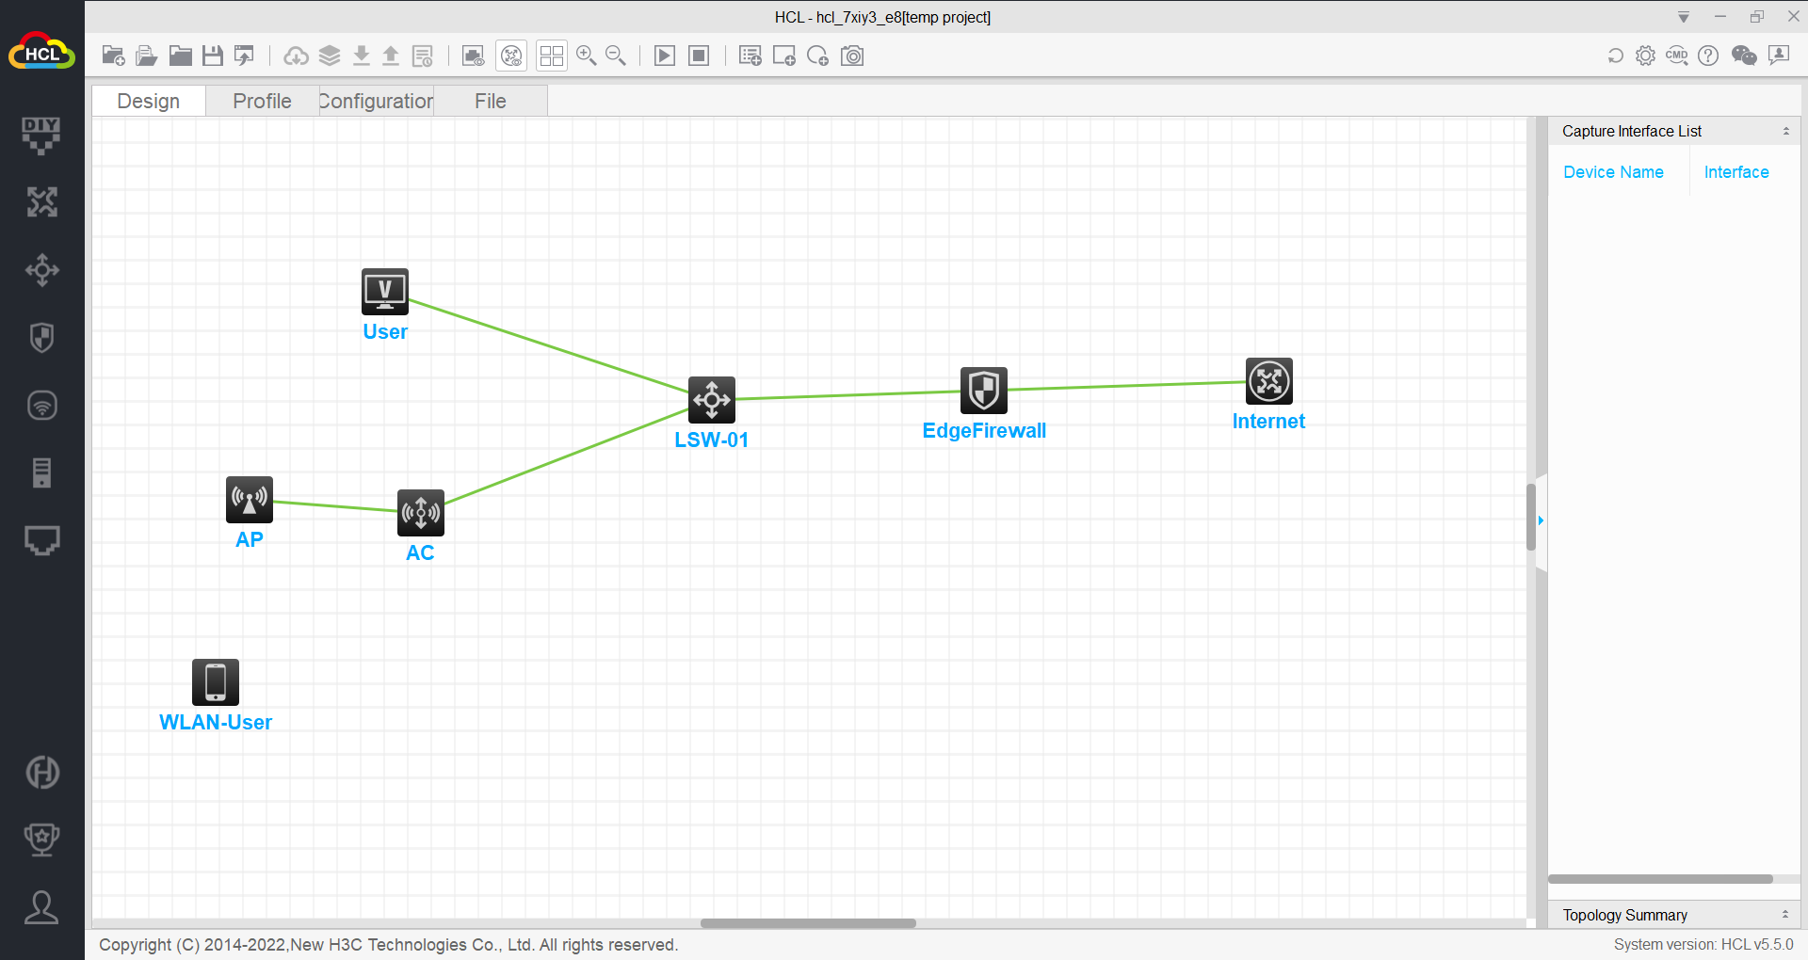
Task: Start all devices with the play button
Action: (665, 56)
